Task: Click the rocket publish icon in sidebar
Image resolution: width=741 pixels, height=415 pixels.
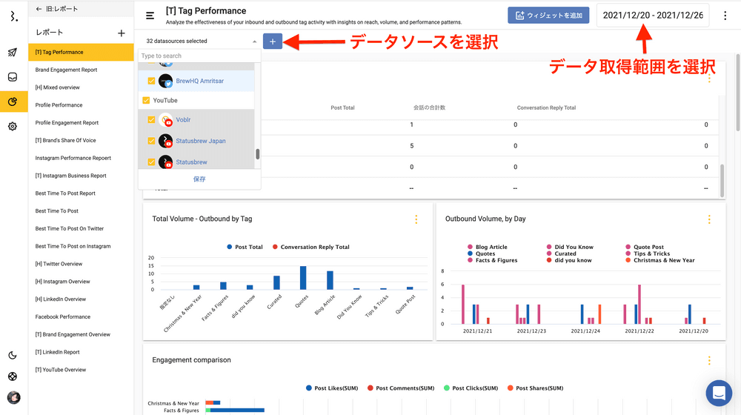Action: (x=13, y=53)
